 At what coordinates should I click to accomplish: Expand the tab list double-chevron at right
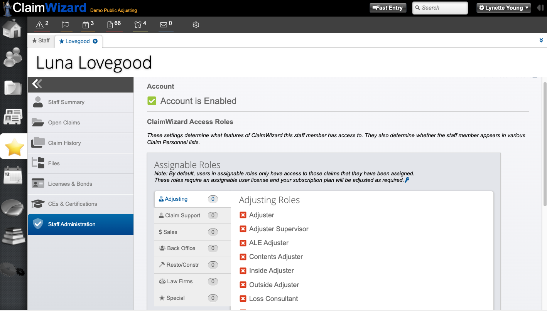pyautogui.click(x=541, y=40)
